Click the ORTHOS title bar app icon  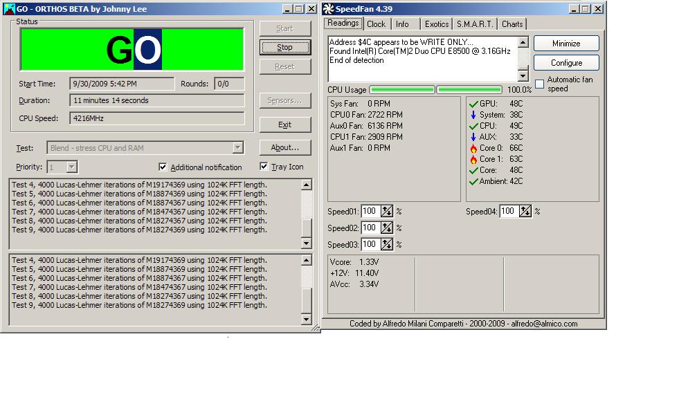click(9, 9)
